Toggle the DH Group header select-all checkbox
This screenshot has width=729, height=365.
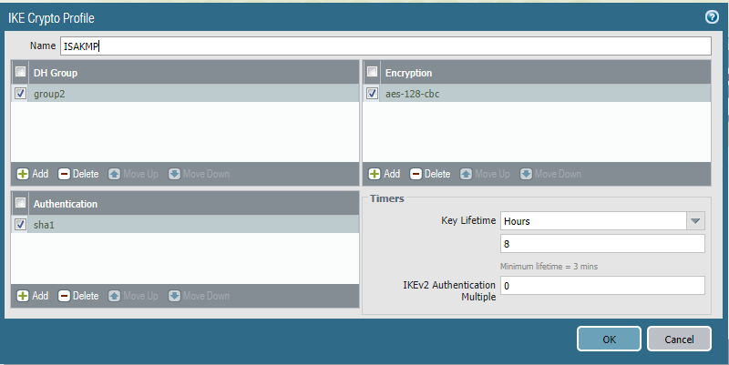point(20,72)
